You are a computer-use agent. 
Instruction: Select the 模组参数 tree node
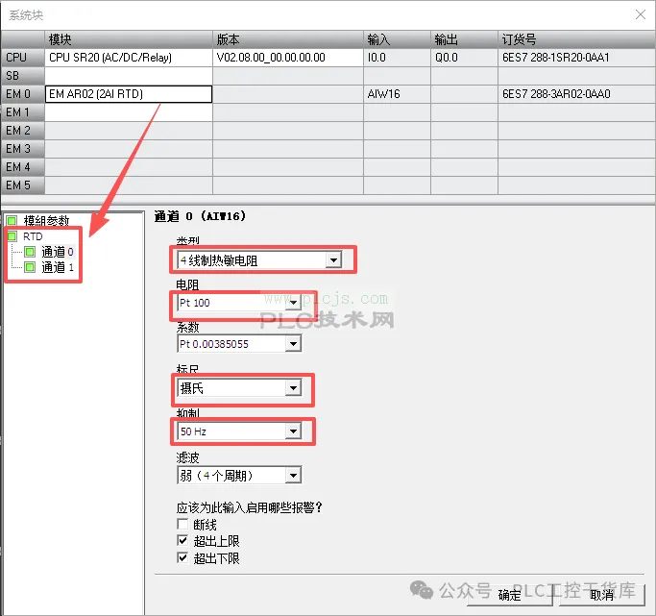click(x=46, y=220)
